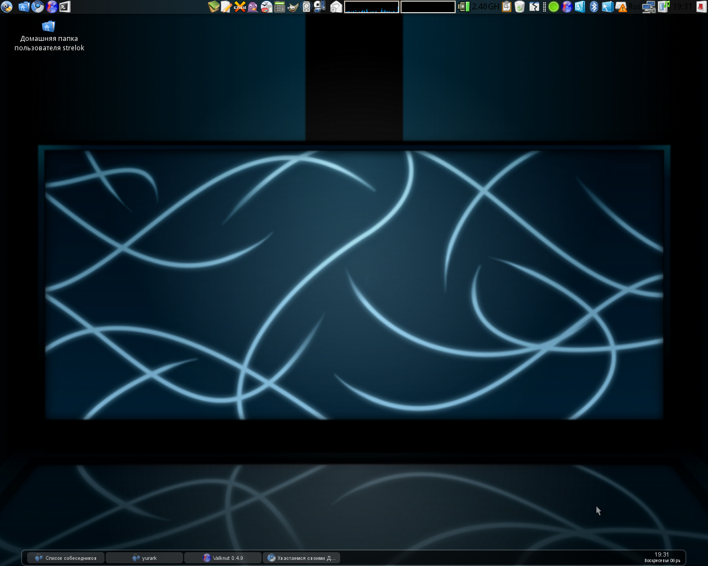Switch to the yurark chat window
This screenshot has width=708, height=566.
pos(144,558)
